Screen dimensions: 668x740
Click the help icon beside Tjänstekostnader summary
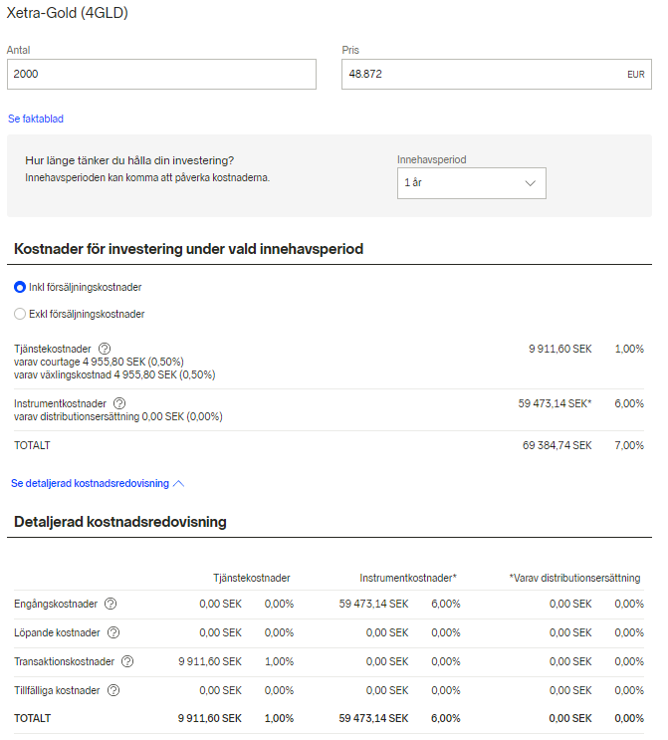point(105,349)
